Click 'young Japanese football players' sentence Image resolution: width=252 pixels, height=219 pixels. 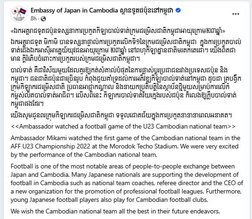(x=109, y=200)
